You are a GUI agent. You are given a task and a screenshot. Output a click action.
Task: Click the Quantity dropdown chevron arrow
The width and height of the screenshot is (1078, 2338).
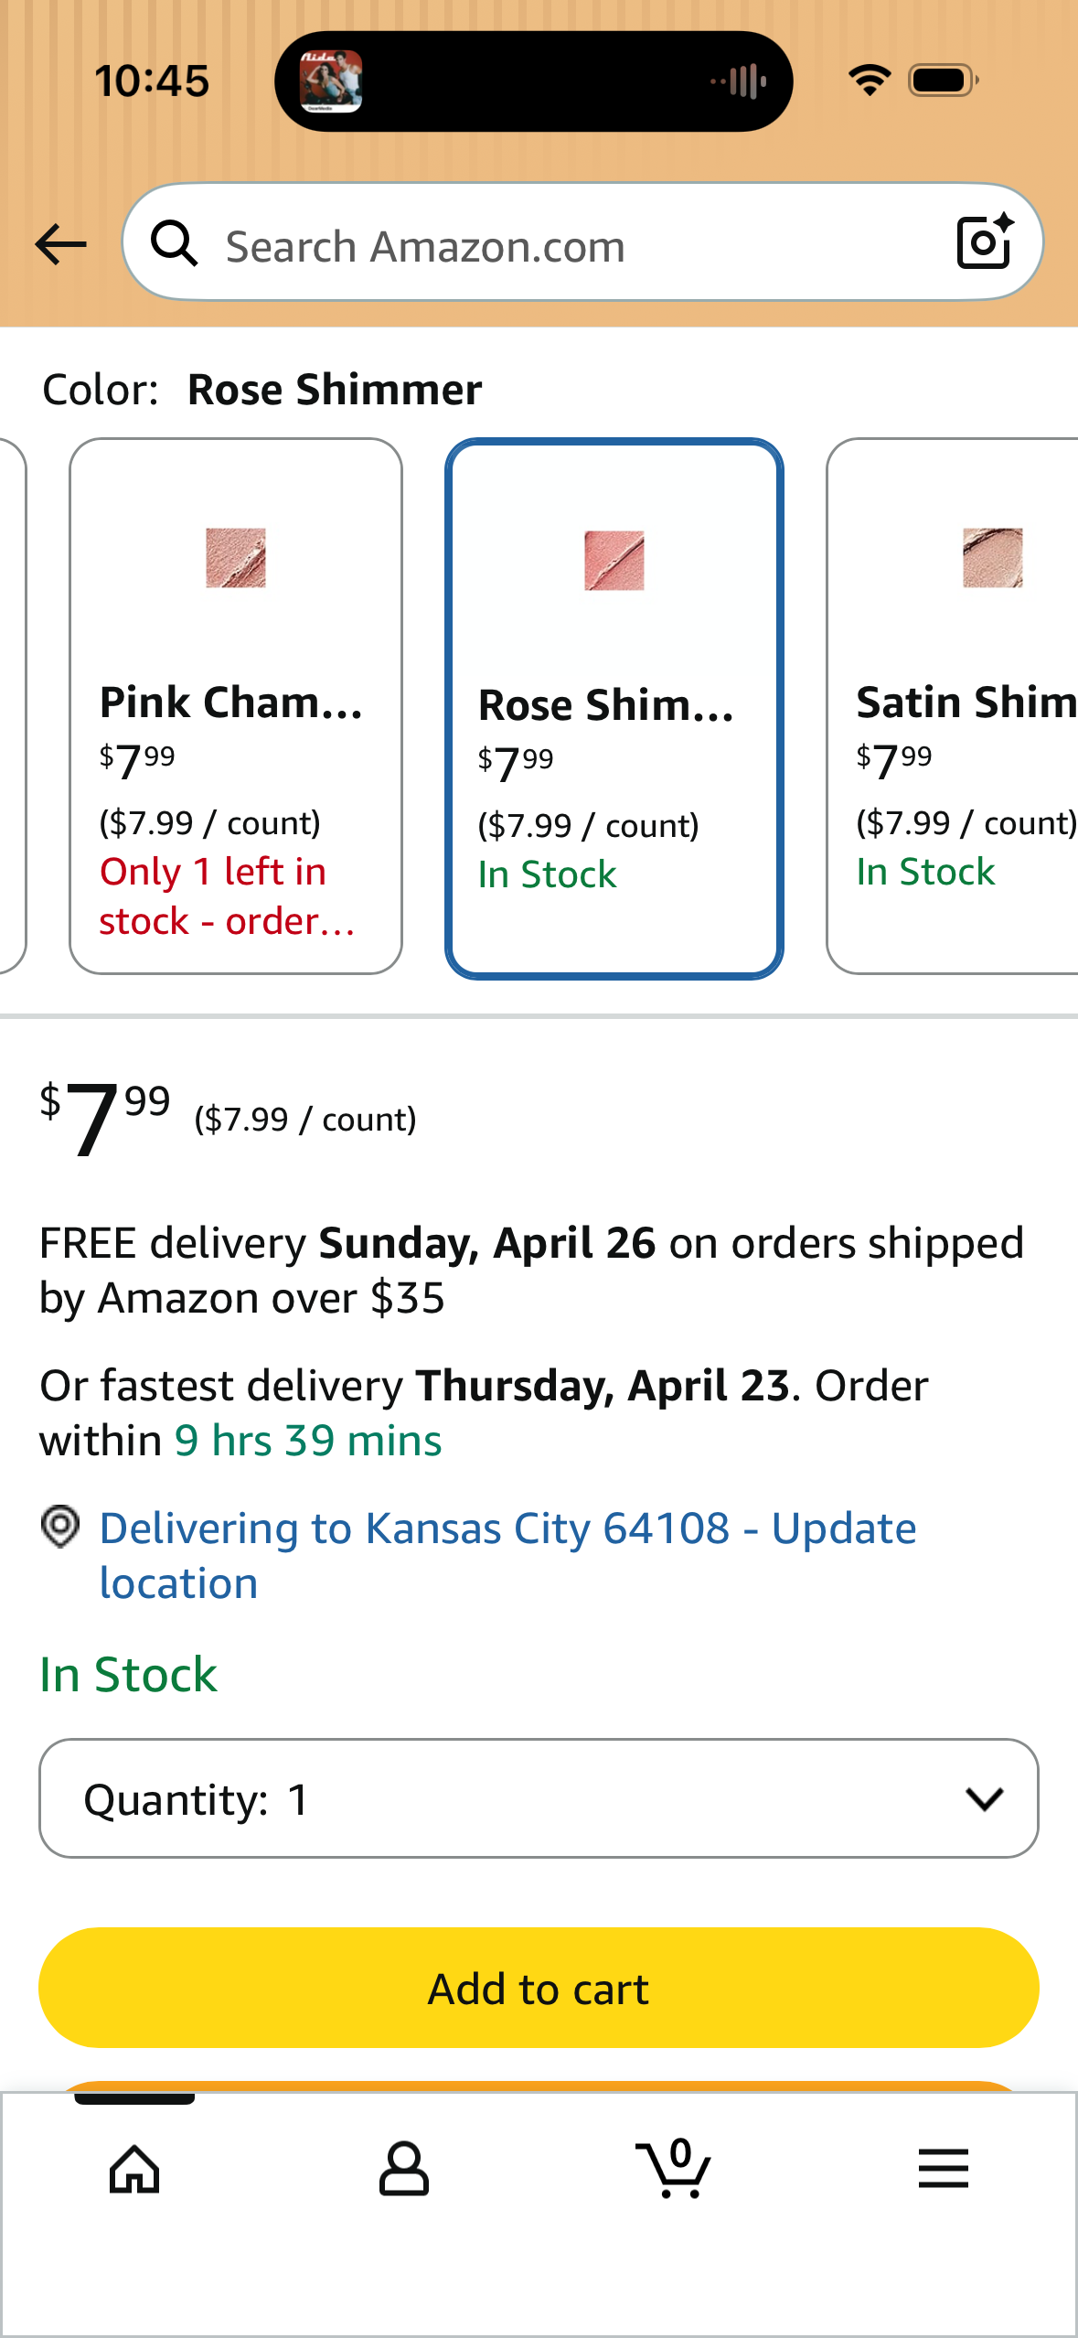tap(984, 1799)
